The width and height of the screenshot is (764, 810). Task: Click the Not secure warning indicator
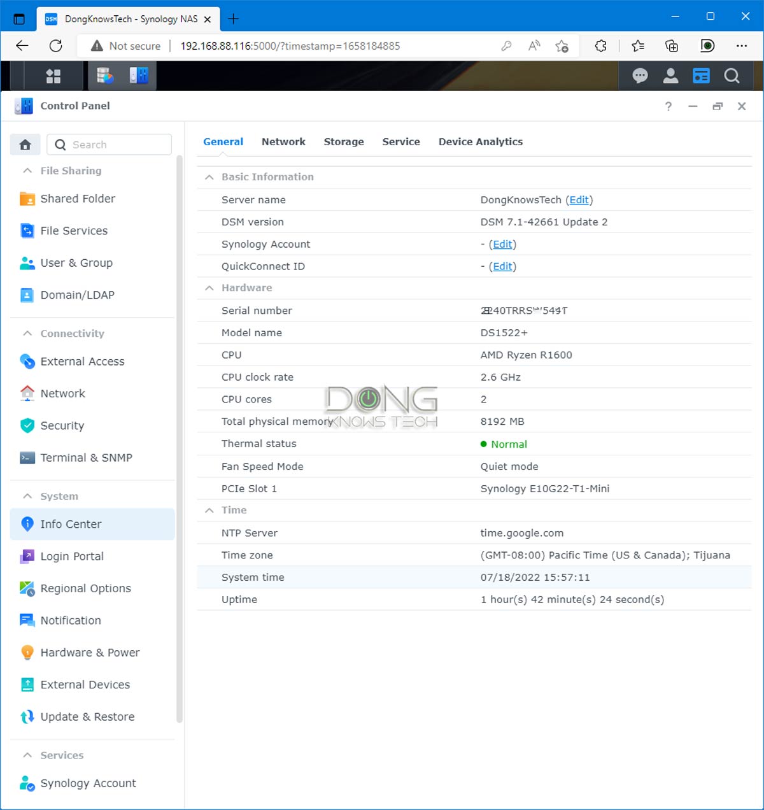coord(125,46)
